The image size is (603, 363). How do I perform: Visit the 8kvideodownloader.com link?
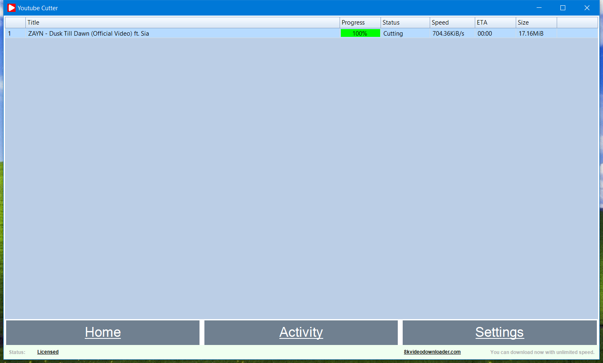(x=432, y=352)
